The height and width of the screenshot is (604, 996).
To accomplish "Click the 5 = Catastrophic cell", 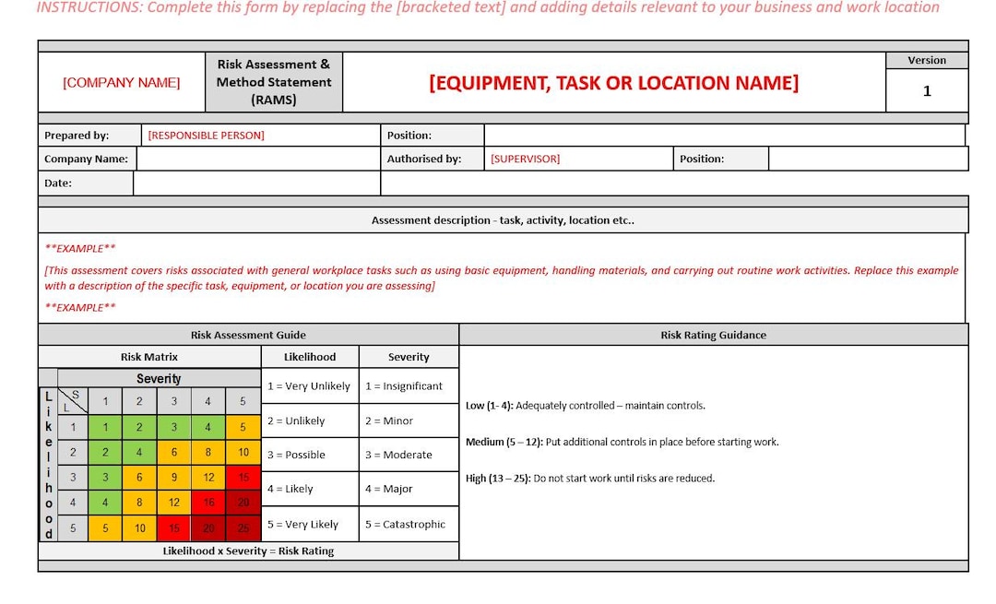I will coord(409,524).
